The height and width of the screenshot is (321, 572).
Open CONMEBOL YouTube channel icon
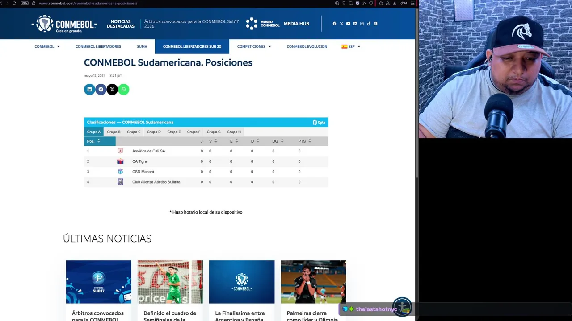pos(348,24)
